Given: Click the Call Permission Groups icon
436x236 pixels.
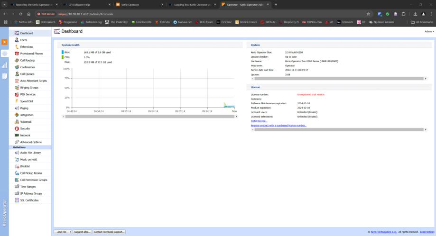Looking at the screenshot, I should pos(17,180).
